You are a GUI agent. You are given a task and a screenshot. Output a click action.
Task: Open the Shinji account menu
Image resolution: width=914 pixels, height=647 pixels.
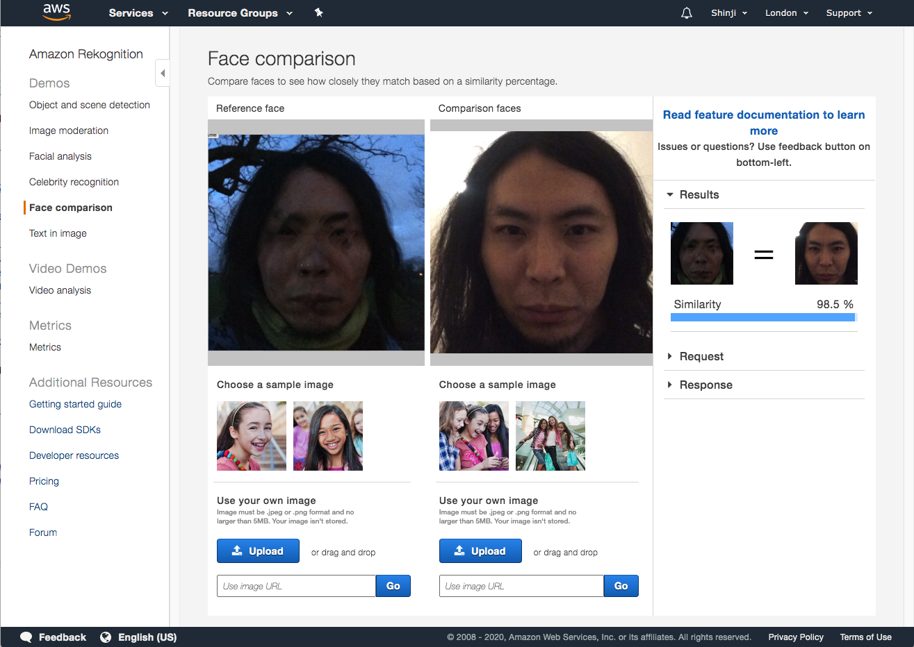pos(729,13)
